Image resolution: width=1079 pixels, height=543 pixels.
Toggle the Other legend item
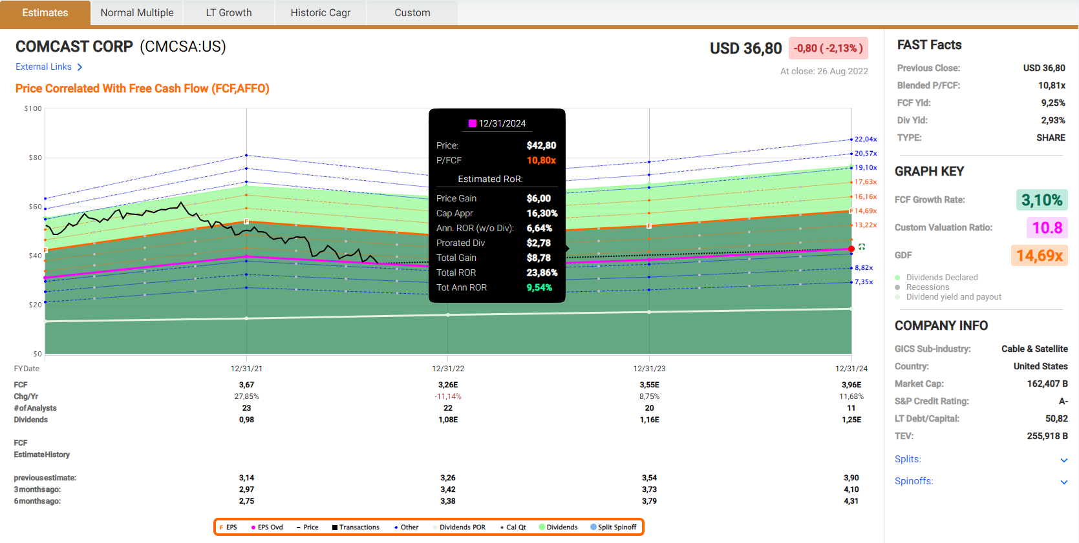(406, 528)
